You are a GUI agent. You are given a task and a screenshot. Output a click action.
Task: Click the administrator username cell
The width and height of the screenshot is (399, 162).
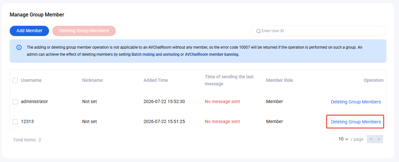pyautogui.click(x=35, y=101)
